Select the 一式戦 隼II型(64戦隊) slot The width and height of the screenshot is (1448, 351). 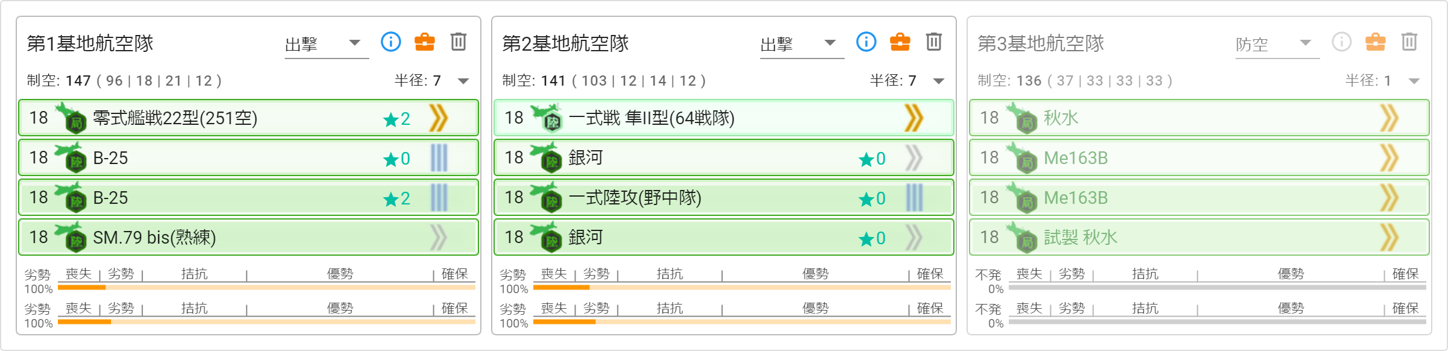pyautogui.click(x=723, y=118)
